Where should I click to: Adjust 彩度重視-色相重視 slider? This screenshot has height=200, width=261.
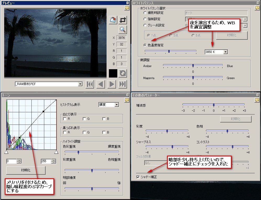[x=92, y=170]
